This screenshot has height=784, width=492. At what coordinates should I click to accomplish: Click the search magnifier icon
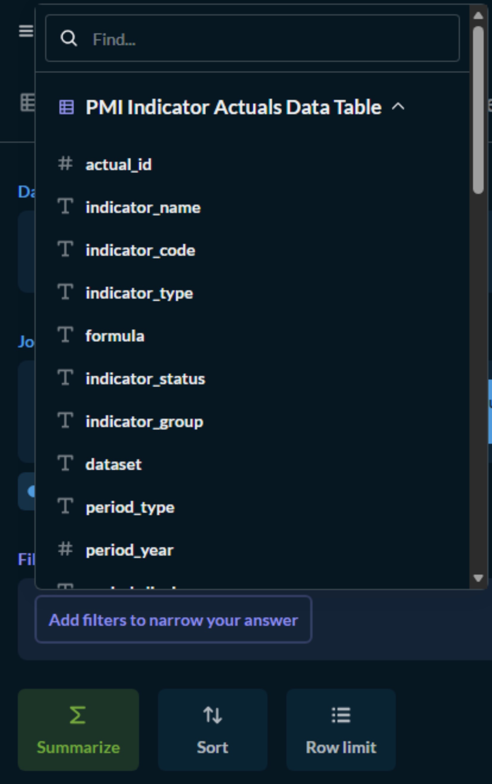pyautogui.click(x=69, y=38)
